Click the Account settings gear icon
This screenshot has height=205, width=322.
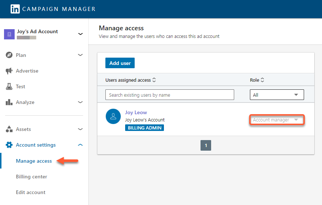click(9, 145)
